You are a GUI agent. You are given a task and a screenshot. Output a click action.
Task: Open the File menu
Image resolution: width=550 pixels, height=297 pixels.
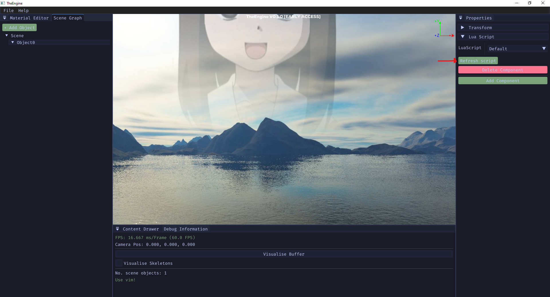pyautogui.click(x=9, y=11)
